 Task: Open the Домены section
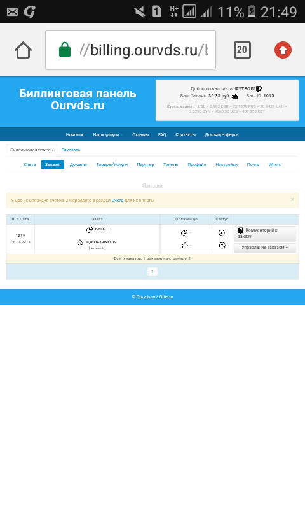point(78,165)
